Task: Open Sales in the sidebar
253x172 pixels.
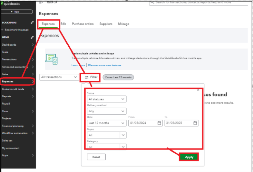Action: [x=5, y=74]
